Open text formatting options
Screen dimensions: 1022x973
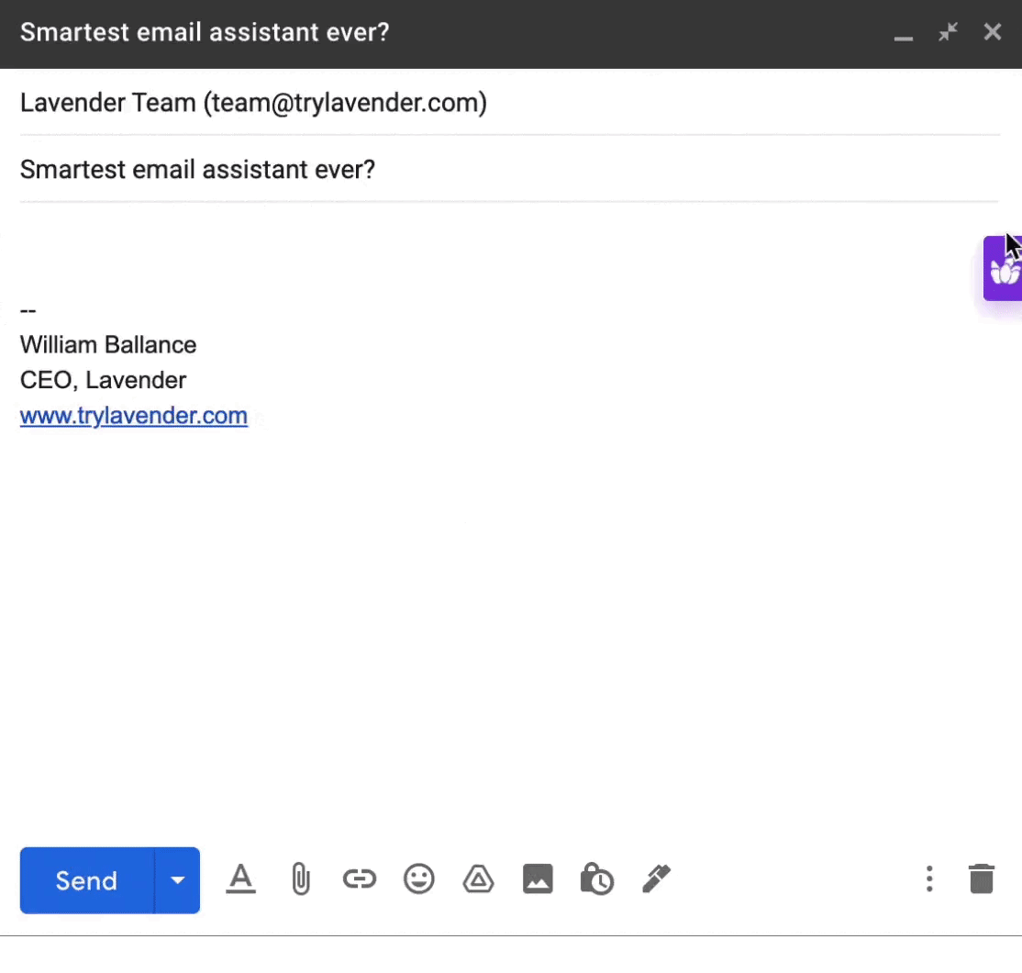(x=240, y=879)
